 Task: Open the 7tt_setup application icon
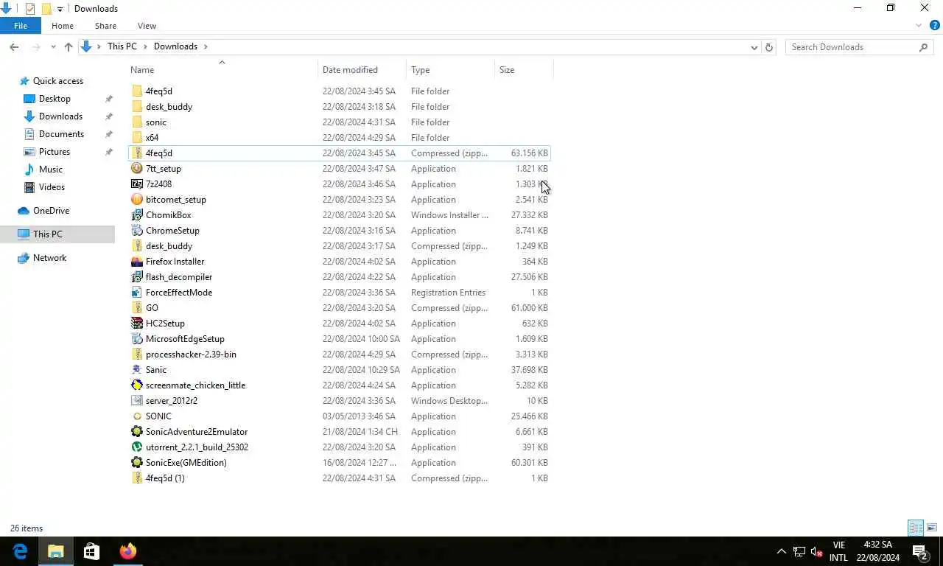coord(137,169)
